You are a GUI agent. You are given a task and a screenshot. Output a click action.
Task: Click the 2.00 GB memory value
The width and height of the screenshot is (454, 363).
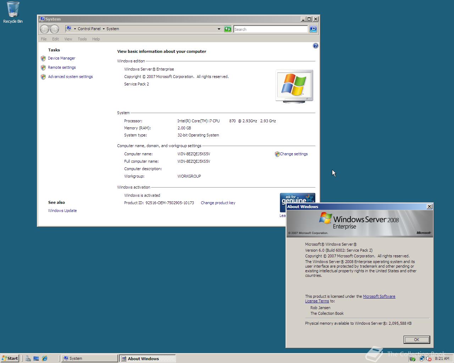point(184,128)
